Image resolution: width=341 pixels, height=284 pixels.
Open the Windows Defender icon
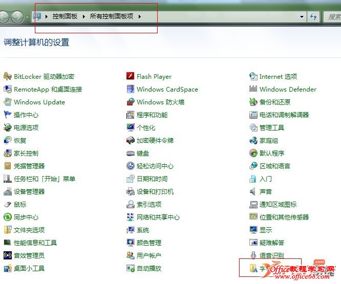point(253,90)
